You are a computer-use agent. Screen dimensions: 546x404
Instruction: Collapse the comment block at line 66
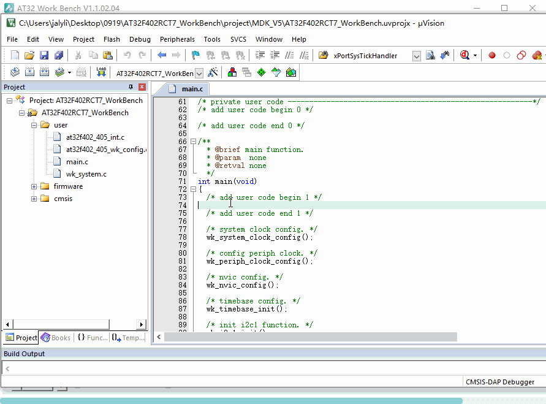click(193, 142)
